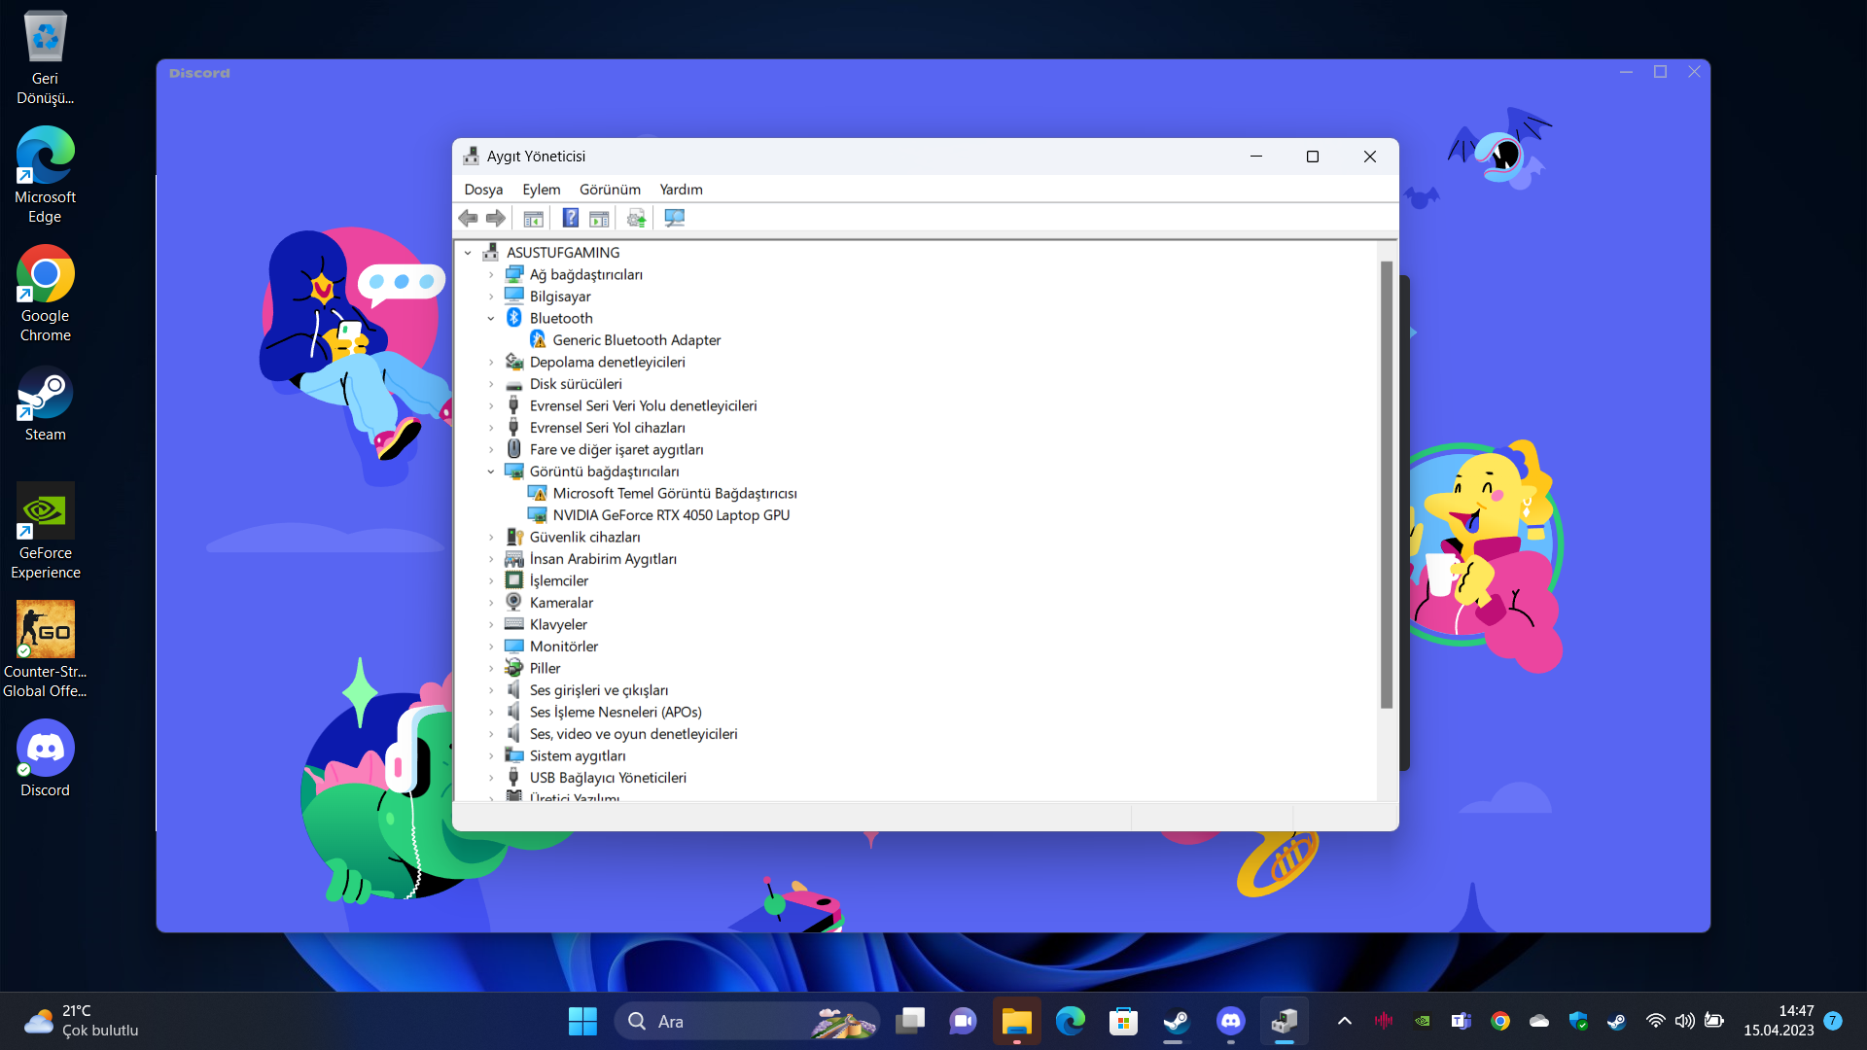
Task: Click the back arrow toolbar icon
Action: coord(468,218)
